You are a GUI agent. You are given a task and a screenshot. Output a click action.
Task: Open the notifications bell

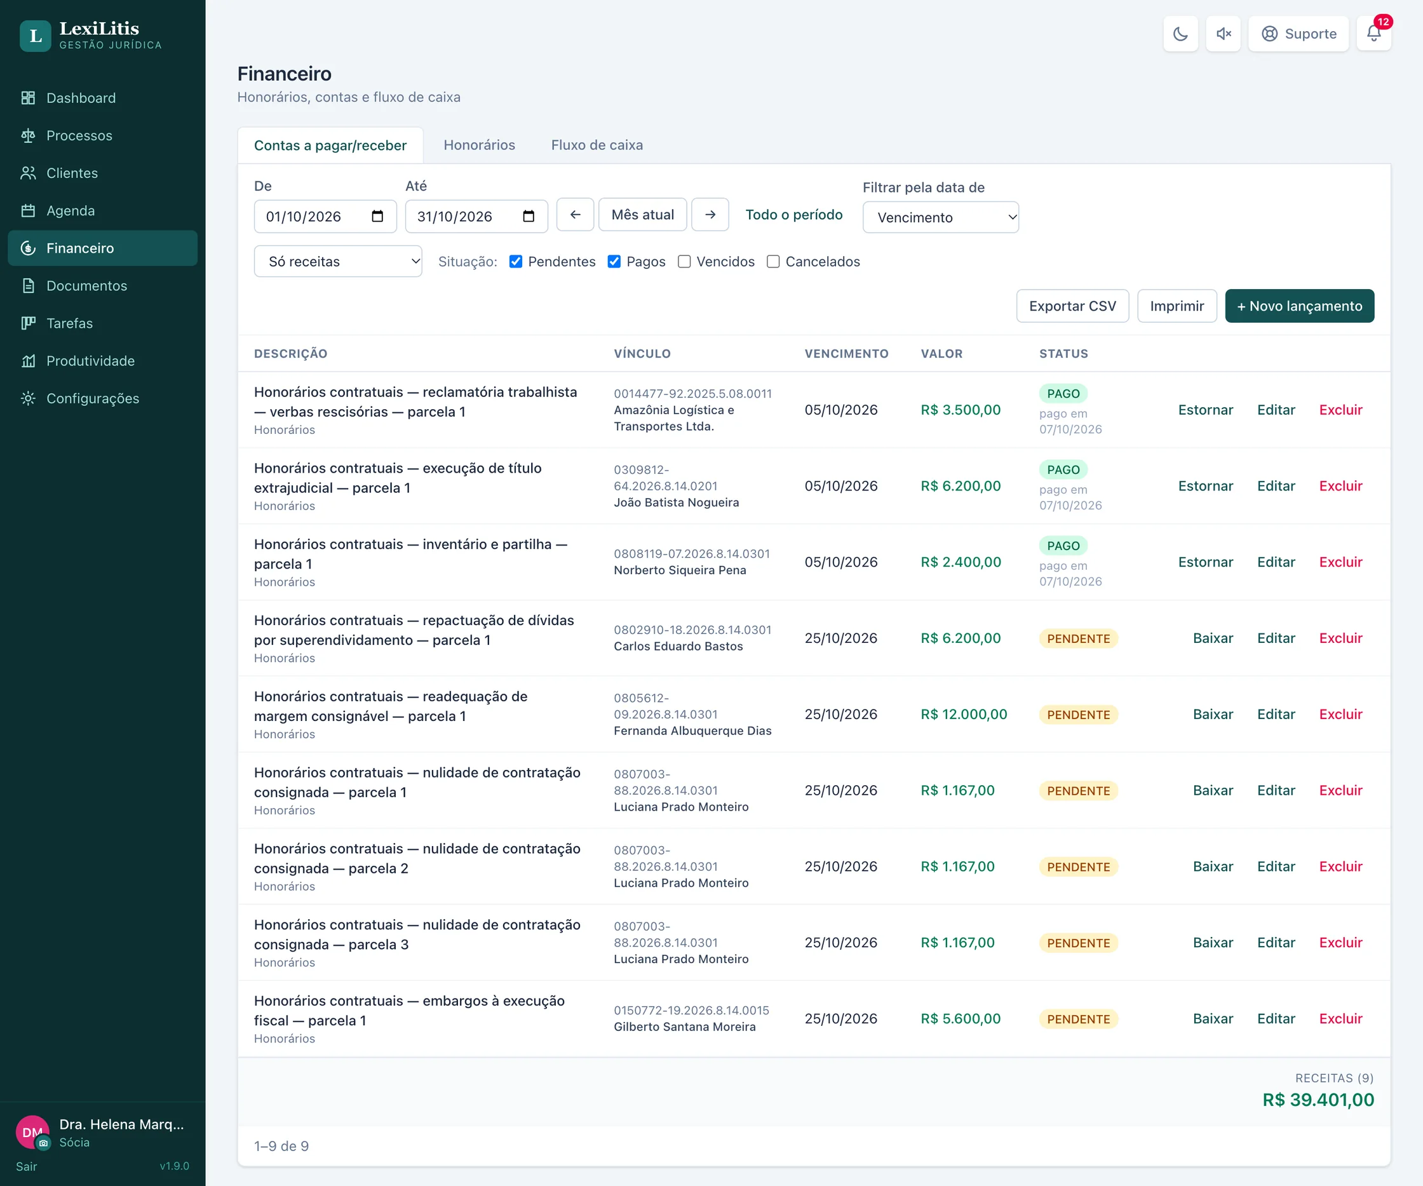coord(1373,34)
